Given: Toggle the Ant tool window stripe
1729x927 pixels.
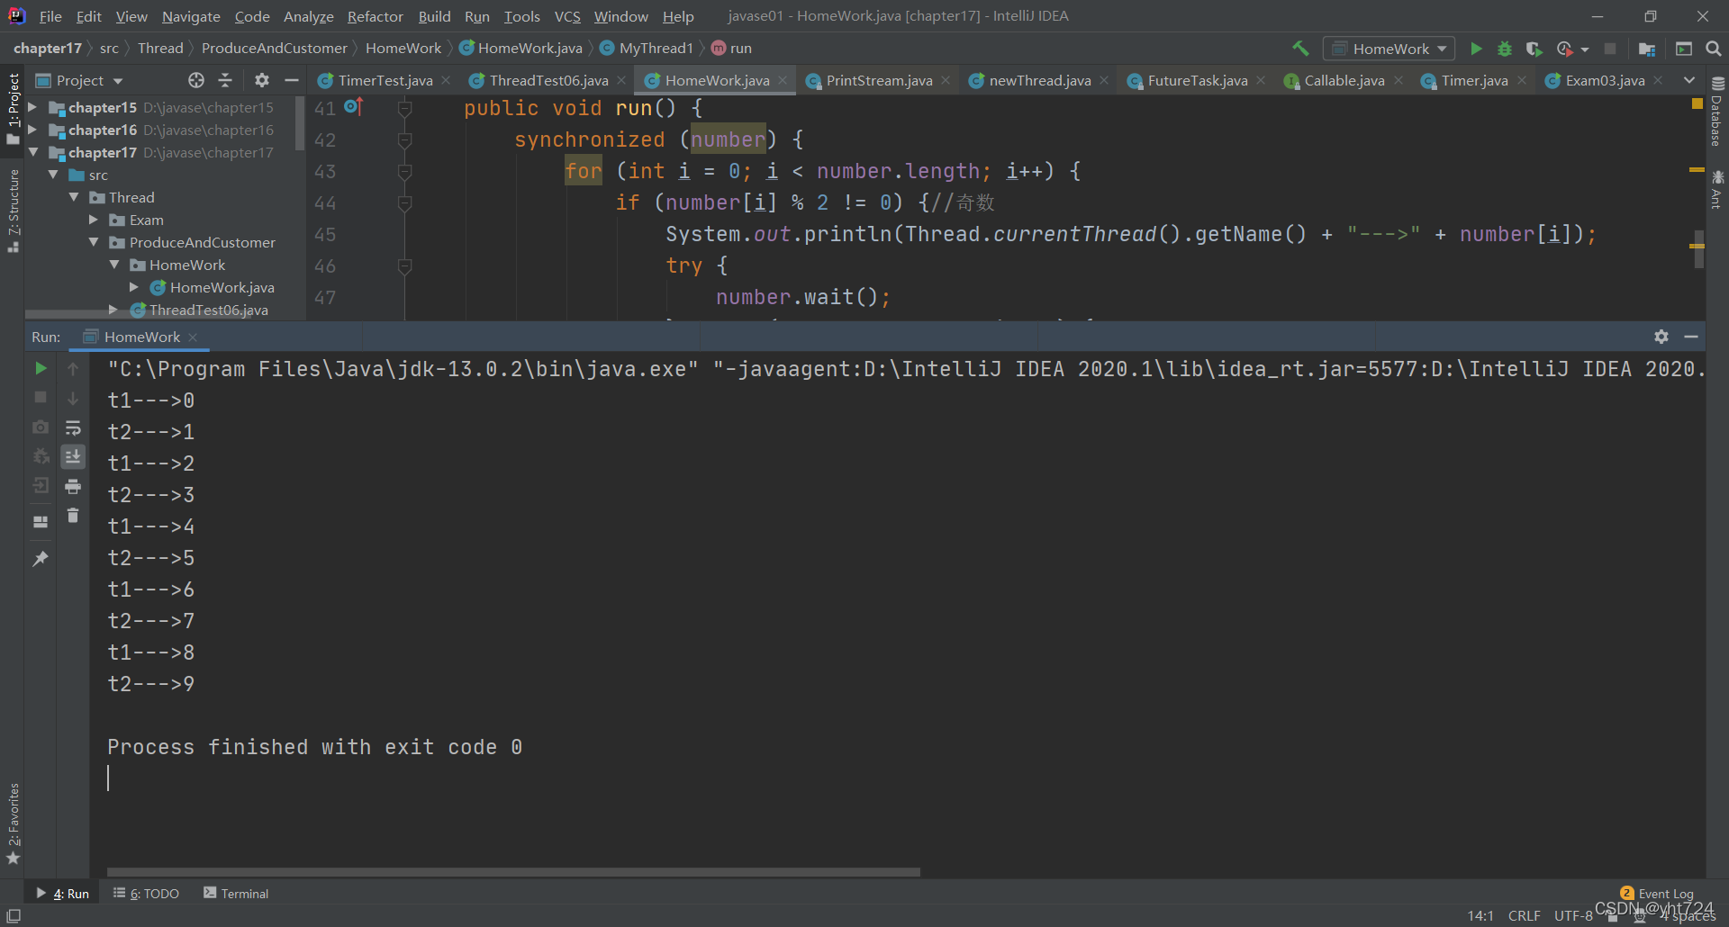Looking at the screenshot, I should [x=1717, y=189].
